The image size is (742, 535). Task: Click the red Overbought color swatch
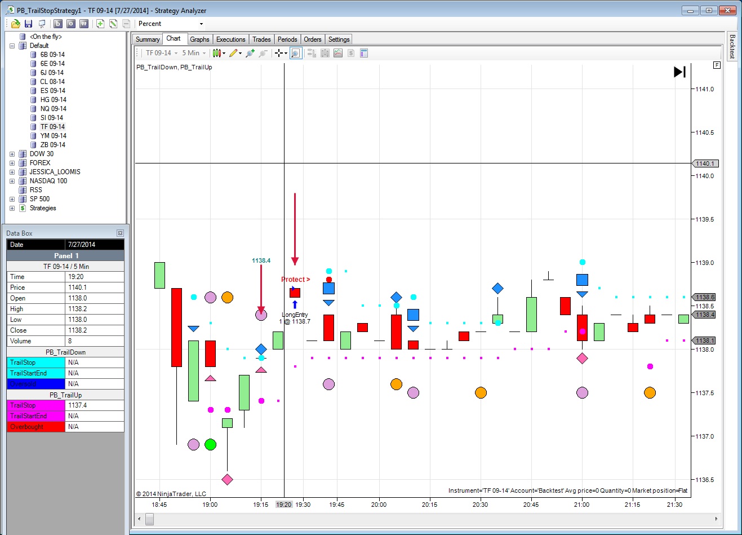(x=36, y=427)
